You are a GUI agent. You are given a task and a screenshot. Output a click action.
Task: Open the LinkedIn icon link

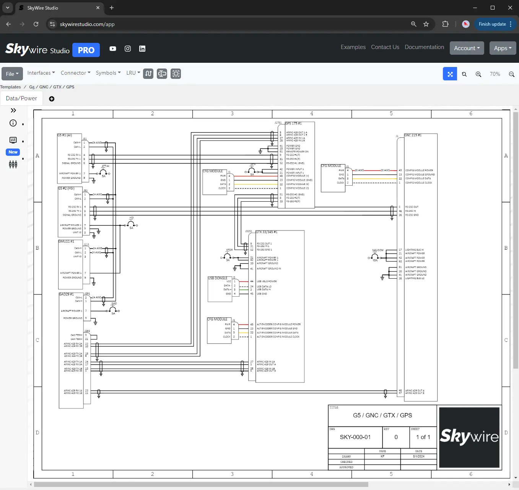click(142, 49)
